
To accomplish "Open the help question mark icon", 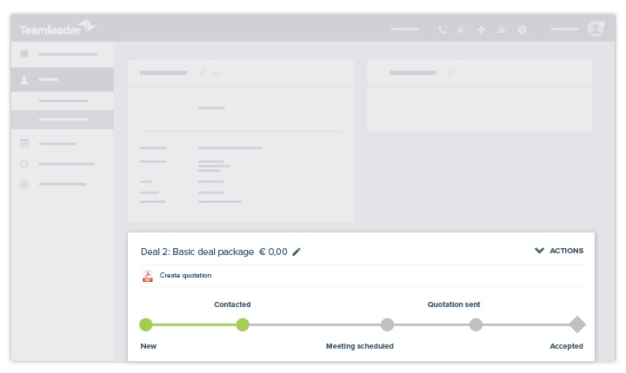I will tap(522, 29).
